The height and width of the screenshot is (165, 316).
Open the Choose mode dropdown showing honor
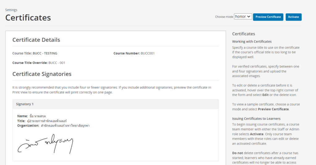(243, 17)
